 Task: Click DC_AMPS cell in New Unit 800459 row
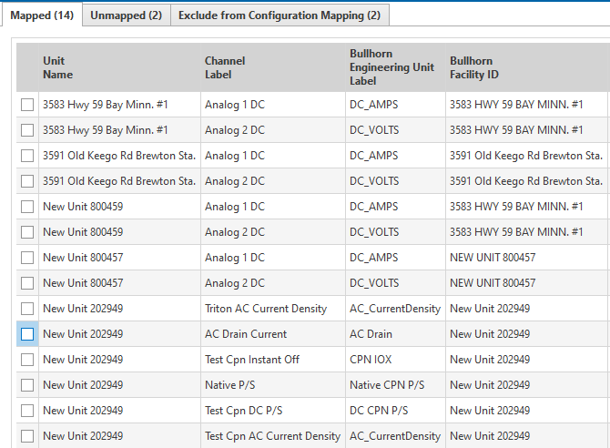395,207
